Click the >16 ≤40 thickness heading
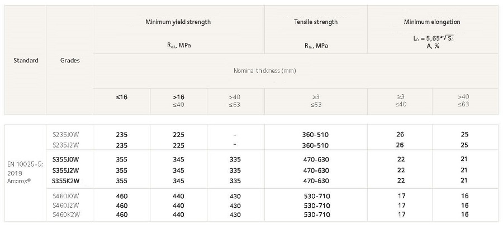This screenshot has height=225, width=503. (x=179, y=101)
